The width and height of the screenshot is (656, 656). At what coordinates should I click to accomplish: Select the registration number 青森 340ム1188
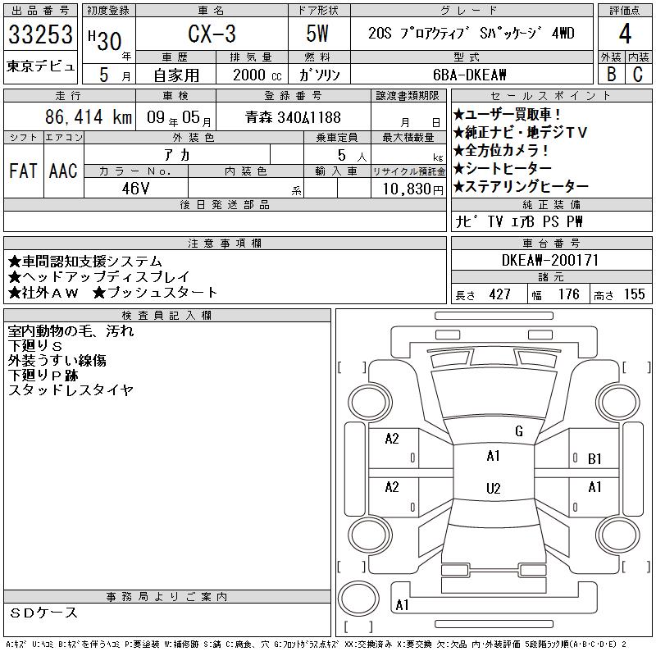coord(293,117)
